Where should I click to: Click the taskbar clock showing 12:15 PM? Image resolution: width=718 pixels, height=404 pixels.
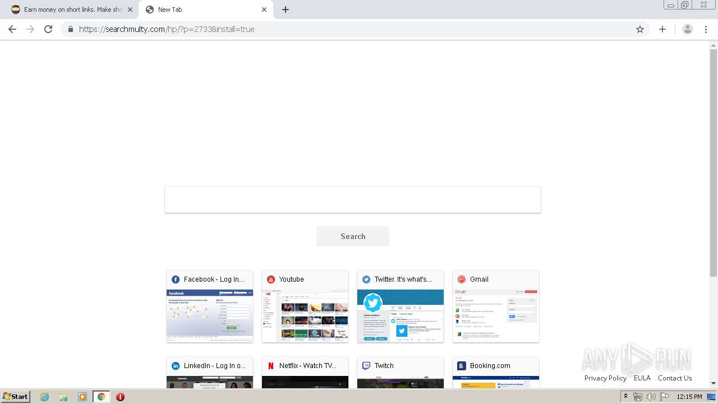pos(689,397)
